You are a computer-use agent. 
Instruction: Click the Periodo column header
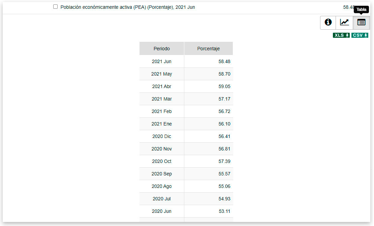(162, 49)
